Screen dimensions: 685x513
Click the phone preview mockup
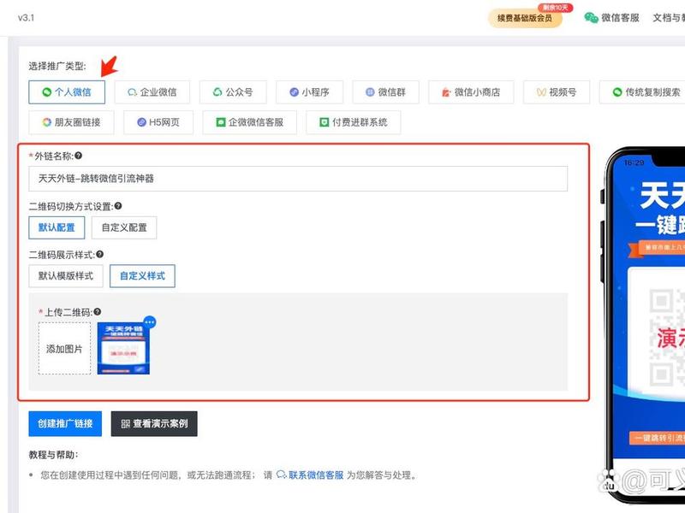[643, 325]
